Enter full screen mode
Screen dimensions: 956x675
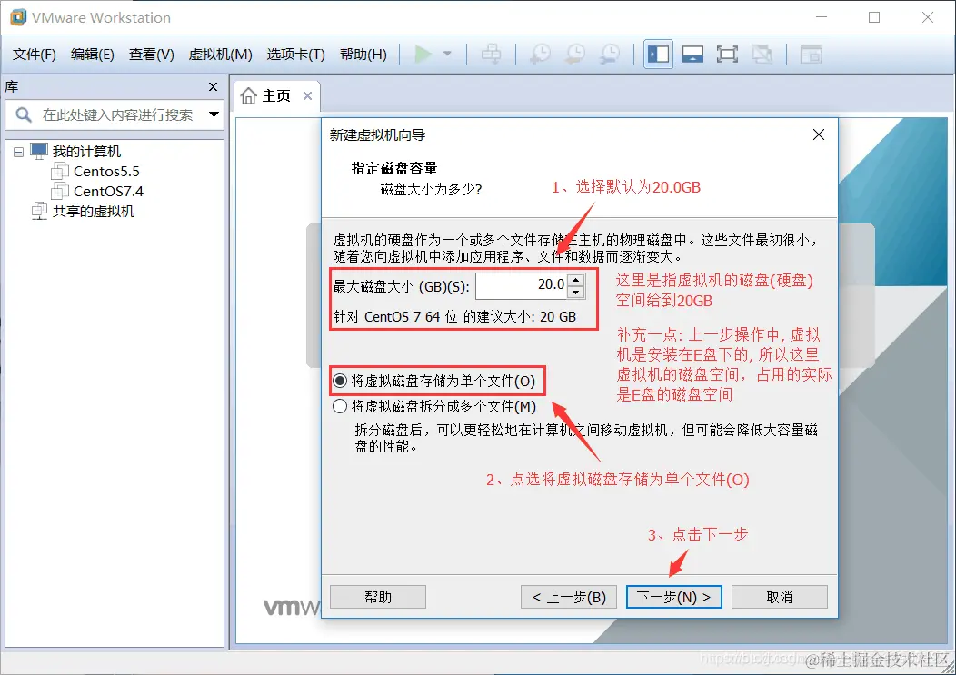pyautogui.click(x=726, y=54)
